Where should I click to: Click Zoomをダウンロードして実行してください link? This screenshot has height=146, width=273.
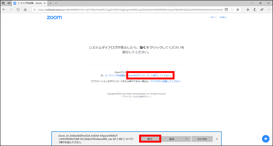[x=150, y=76]
